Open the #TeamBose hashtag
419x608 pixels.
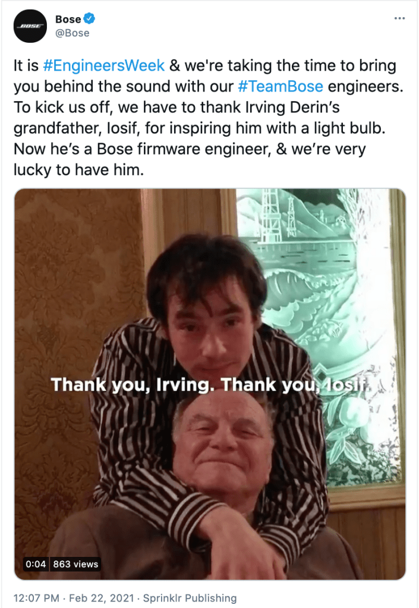pyautogui.click(x=281, y=86)
